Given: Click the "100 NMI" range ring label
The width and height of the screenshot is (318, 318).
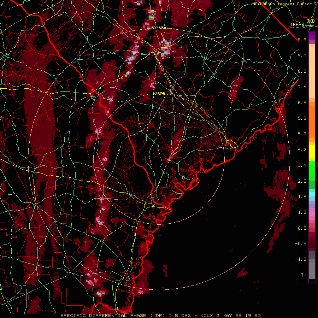Looking at the screenshot, I should click(x=159, y=28).
